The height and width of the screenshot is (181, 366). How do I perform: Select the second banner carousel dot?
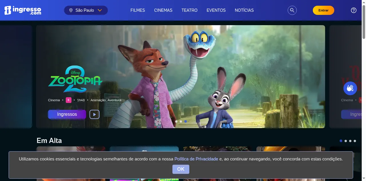[x=181, y=122]
